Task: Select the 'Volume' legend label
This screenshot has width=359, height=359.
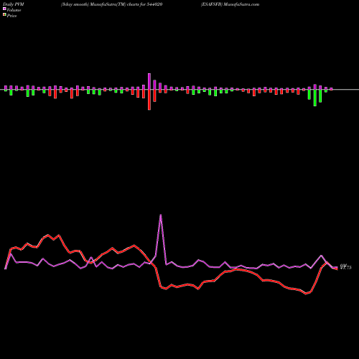Action: coord(14,10)
